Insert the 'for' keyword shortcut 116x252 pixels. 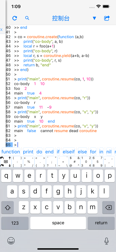(x=93, y=152)
